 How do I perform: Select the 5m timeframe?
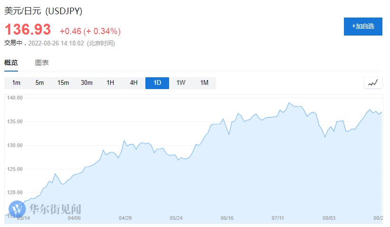[39, 83]
